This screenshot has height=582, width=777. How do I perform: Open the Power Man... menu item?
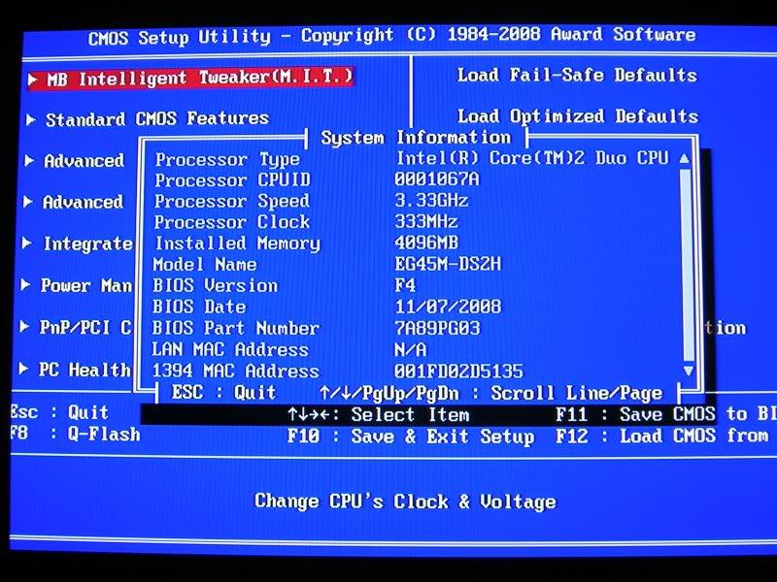point(85,285)
